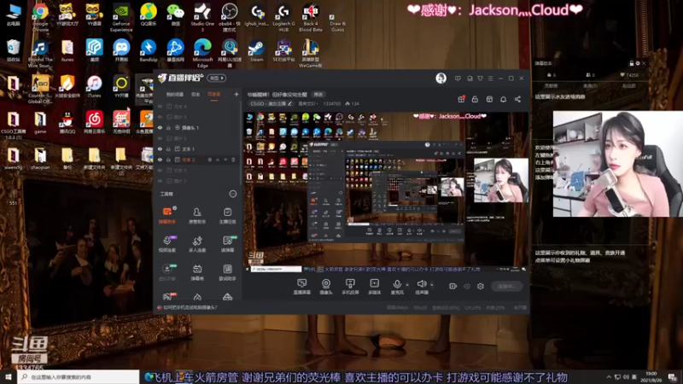
Task: Open the 视频连麦 tool
Action: click(x=167, y=244)
